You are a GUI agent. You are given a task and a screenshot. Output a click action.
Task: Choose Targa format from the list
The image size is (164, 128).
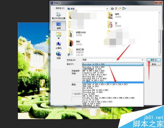pos(113,102)
